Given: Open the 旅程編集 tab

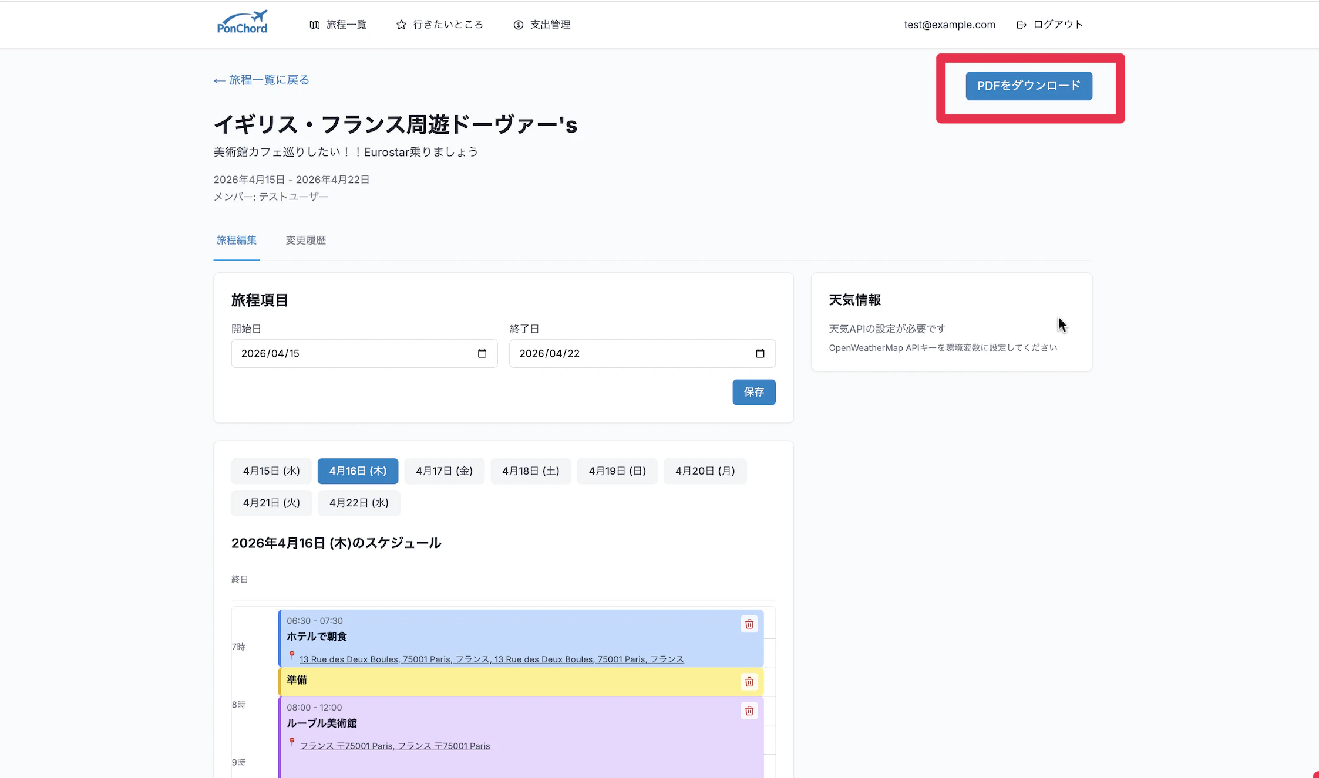Looking at the screenshot, I should 236,240.
